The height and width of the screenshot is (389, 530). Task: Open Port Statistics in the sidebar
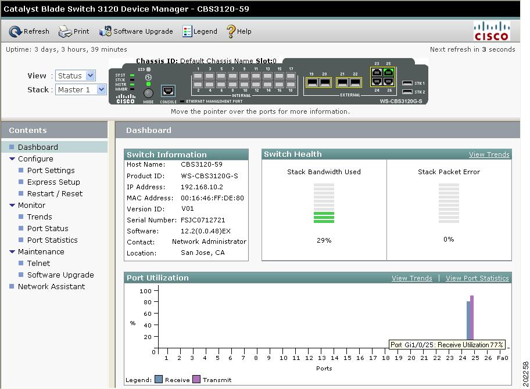[52, 240]
